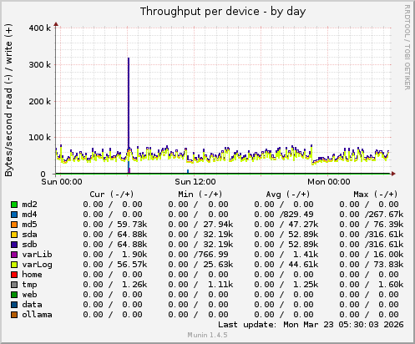Click the md5 minimum value 27.94k
This screenshot has width=415, height=344.
(218, 225)
